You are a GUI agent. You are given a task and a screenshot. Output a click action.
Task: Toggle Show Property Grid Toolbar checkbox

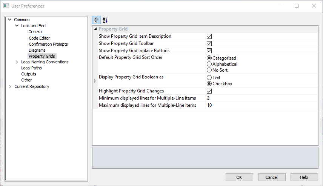[209, 44]
